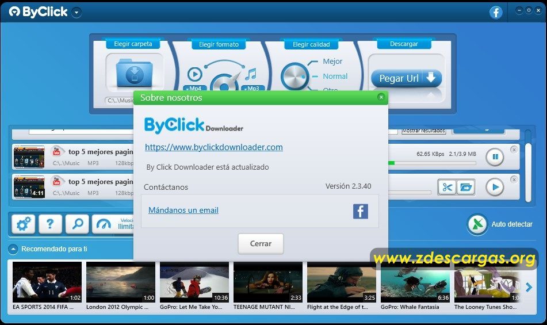Click the first download video thumbnail
The image size is (547, 325).
(29, 157)
